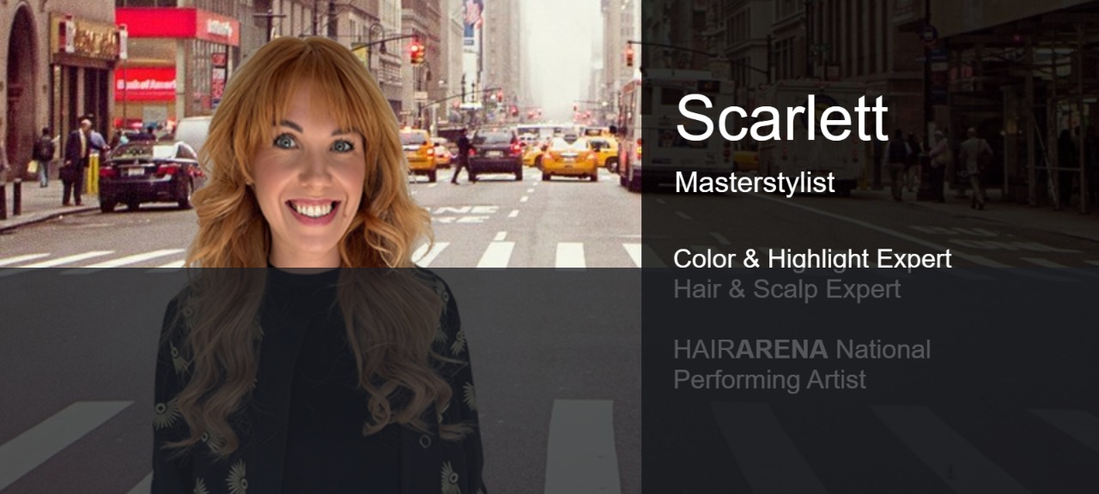Click the stylist's black patterned jacket

(x=317, y=386)
